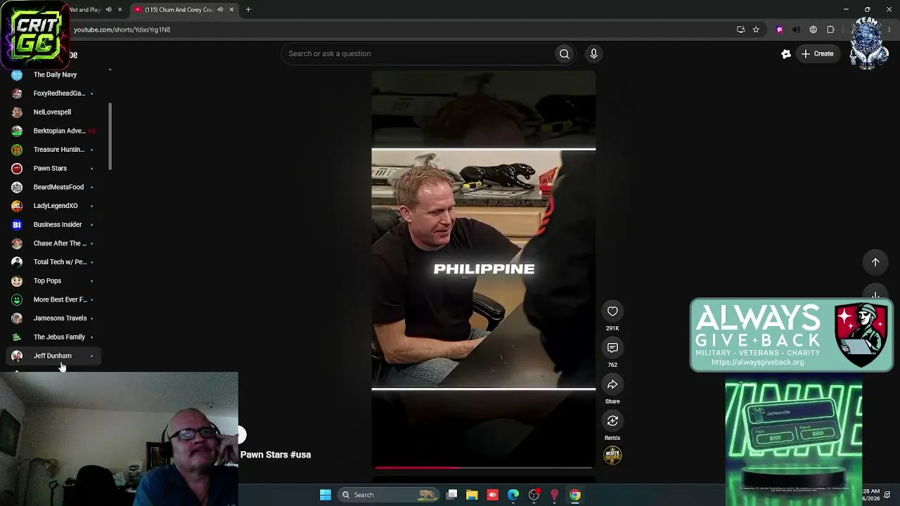Open Berktopian Adve... live channel
The image size is (900, 506).
tap(55, 131)
